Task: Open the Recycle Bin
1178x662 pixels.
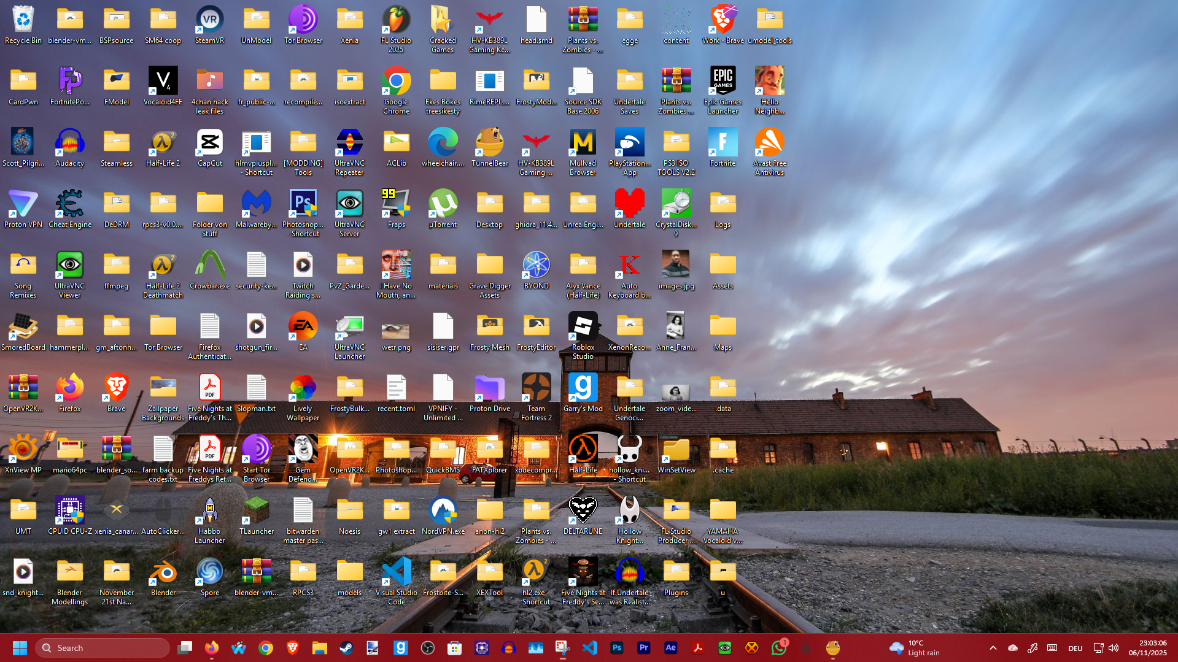Action: point(23,21)
